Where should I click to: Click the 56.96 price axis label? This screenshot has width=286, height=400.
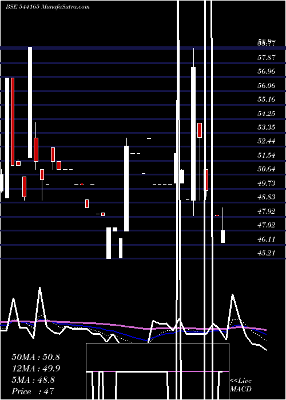coord(267,71)
